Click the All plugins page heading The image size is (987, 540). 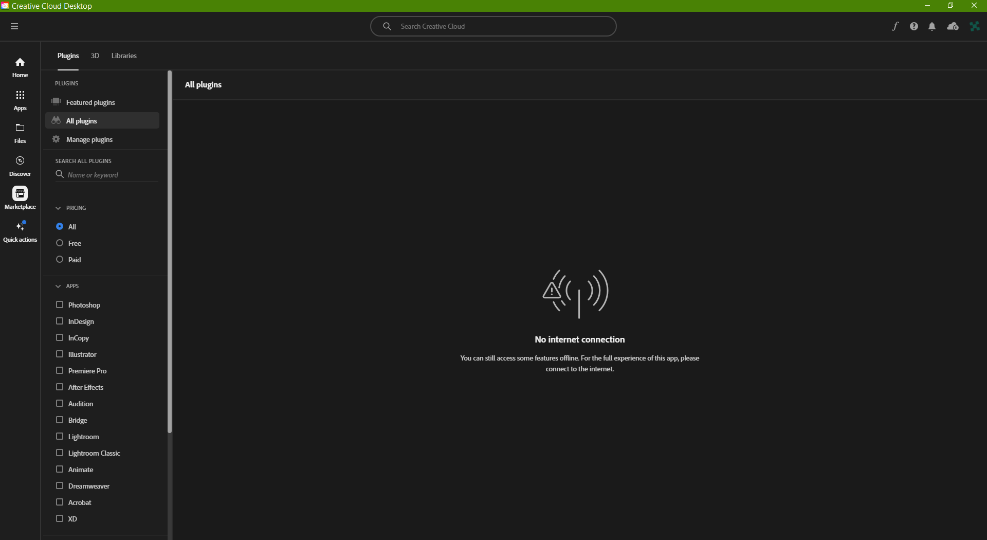pyautogui.click(x=203, y=84)
